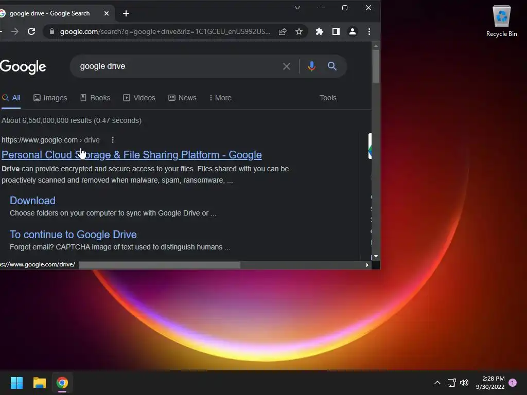
Task: Open Personal Cloud Storage & File Sharing link
Action: (x=131, y=155)
